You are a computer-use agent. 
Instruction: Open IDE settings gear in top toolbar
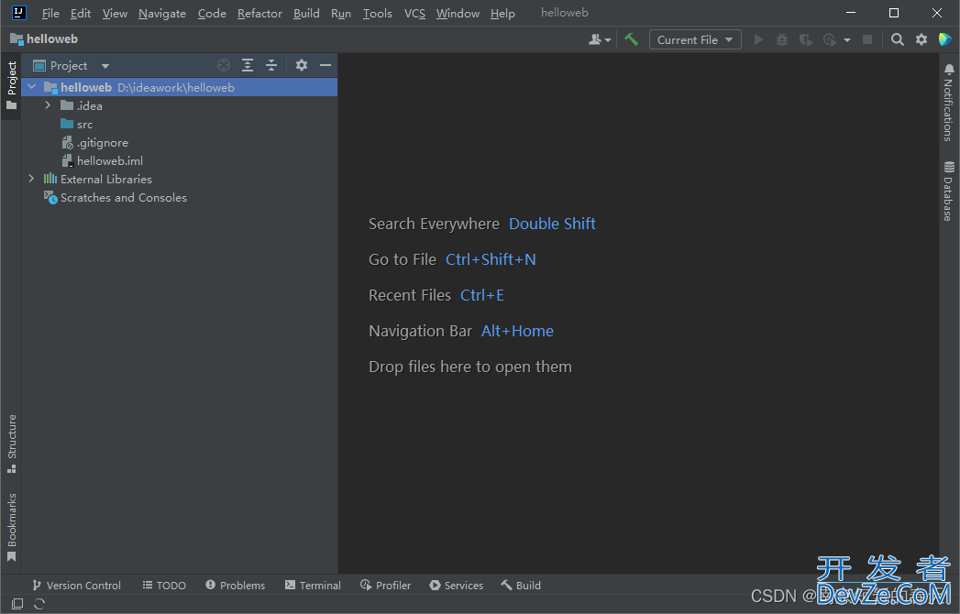click(921, 39)
